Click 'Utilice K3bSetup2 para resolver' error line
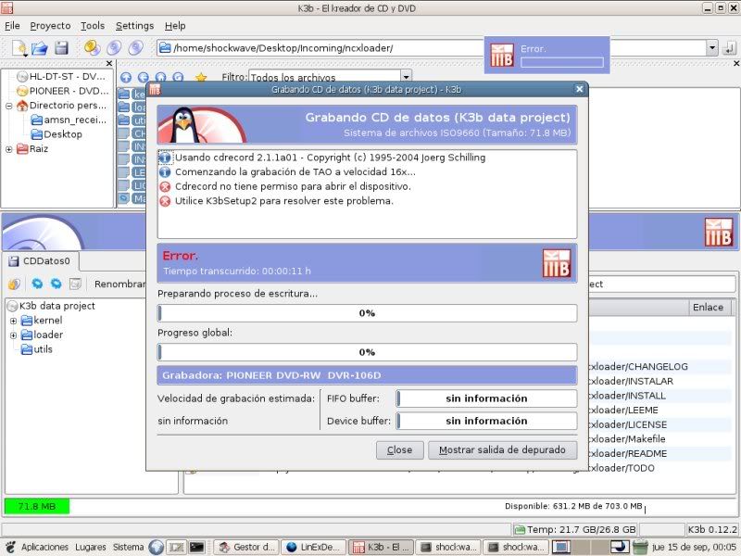Screen dimensions: 741x556 277,201
